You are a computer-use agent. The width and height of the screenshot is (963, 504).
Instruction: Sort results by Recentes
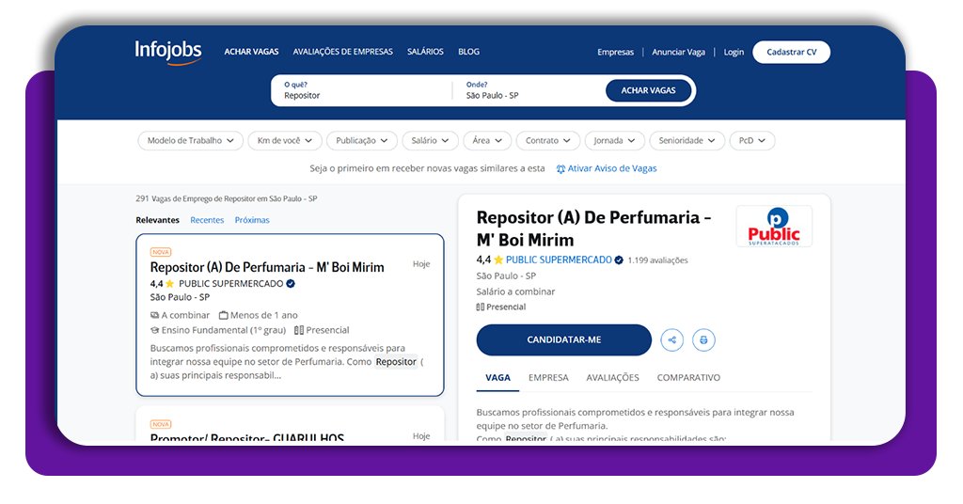[207, 220]
